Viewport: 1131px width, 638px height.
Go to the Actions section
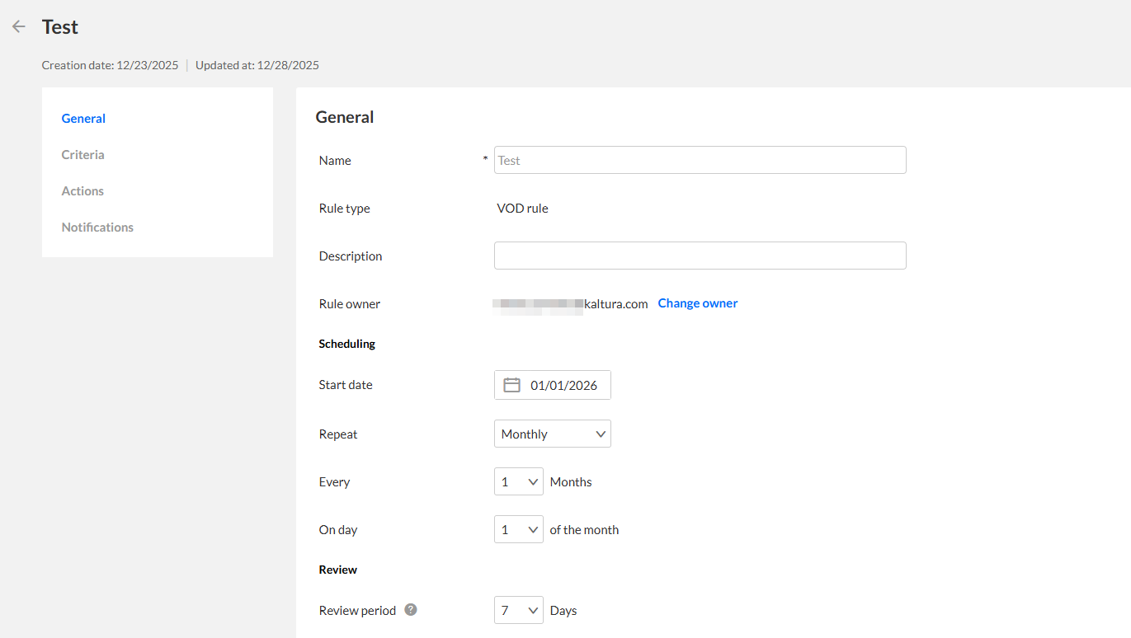(x=82, y=190)
